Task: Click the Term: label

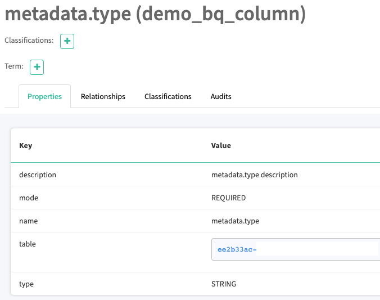Action: tap(14, 66)
